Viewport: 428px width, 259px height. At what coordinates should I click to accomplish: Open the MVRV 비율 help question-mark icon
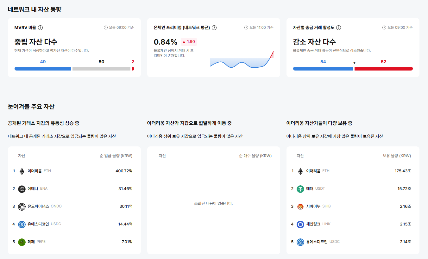pyautogui.click(x=41, y=28)
